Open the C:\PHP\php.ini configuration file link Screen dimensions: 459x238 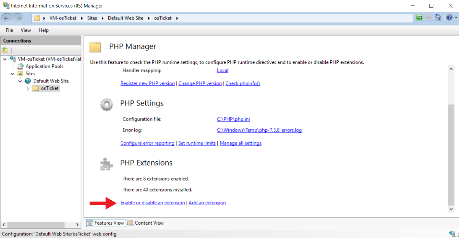tap(233, 119)
